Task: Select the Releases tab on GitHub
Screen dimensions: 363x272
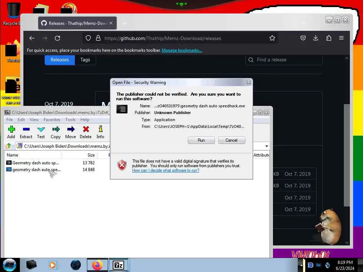Action: 60,59
